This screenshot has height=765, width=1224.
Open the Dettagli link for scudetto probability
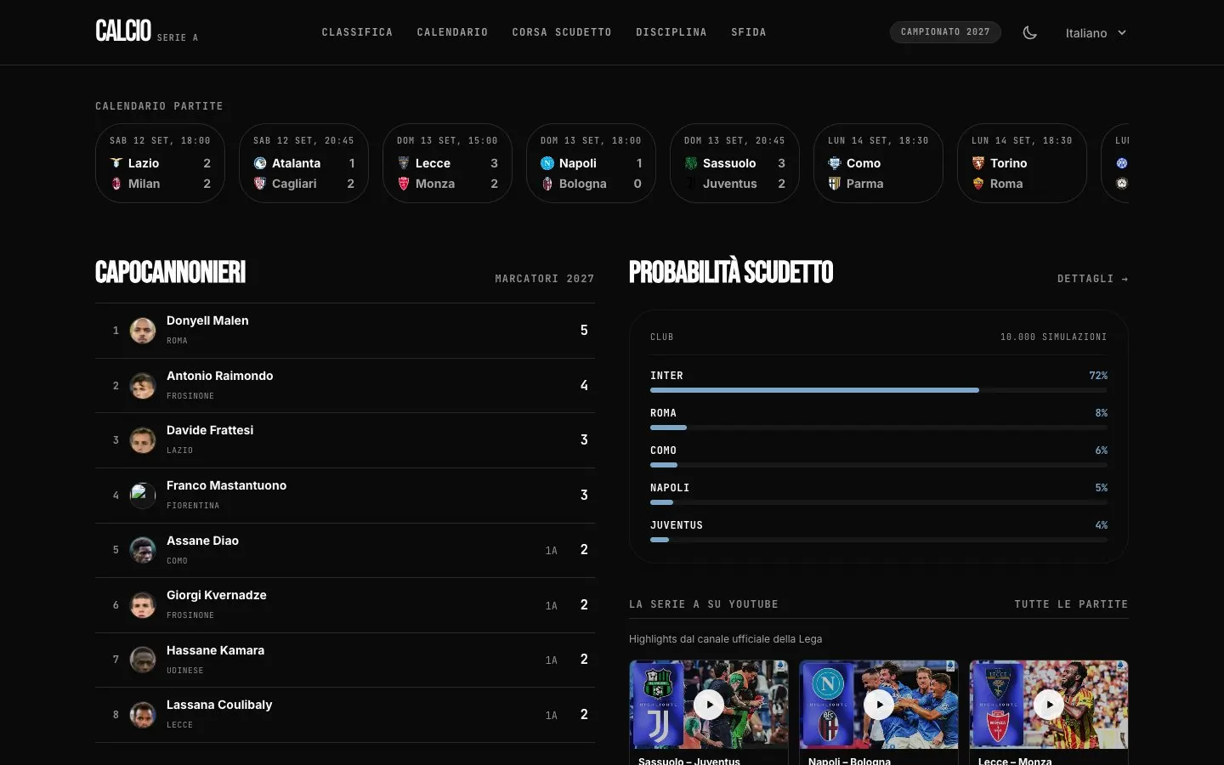coord(1092,279)
